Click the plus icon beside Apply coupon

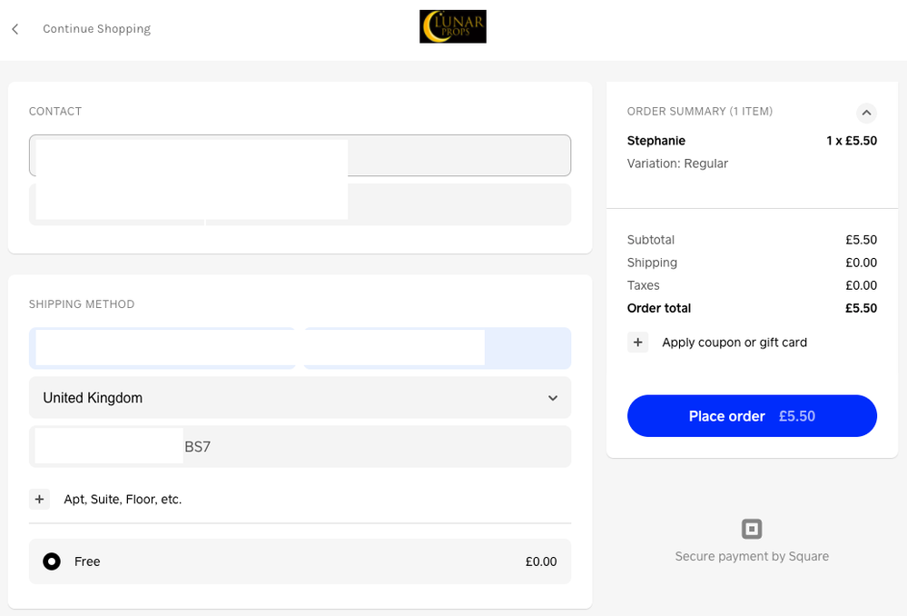637,343
